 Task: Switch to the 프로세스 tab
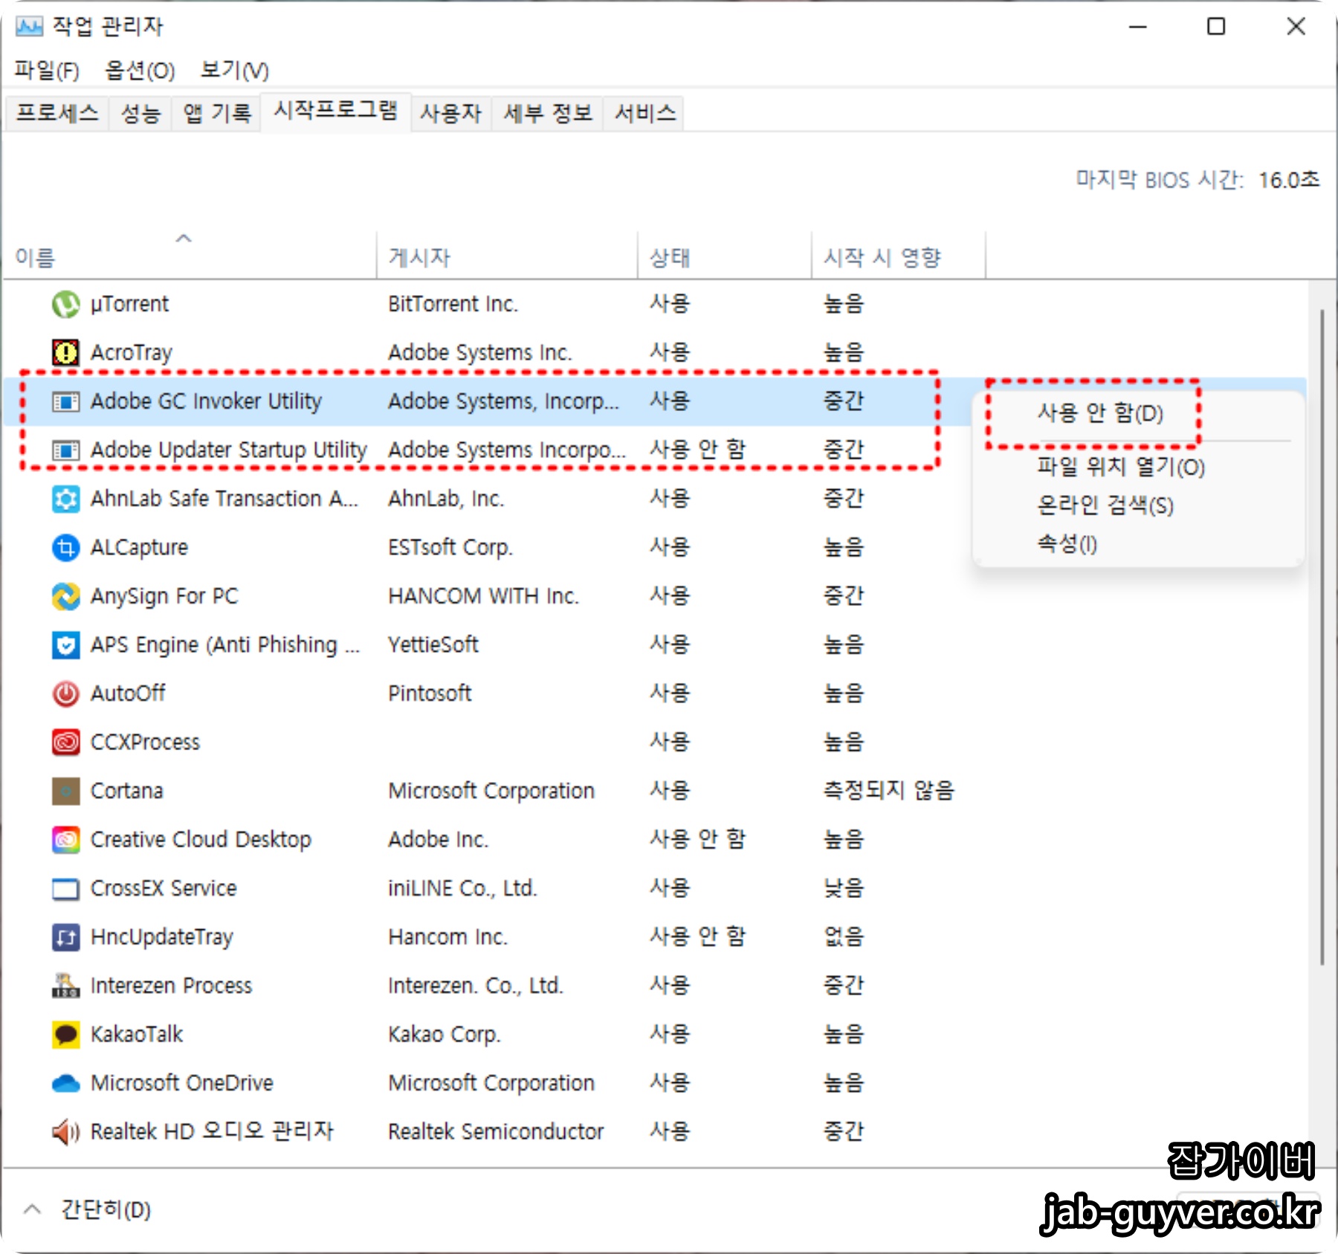(x=57, y=113)
